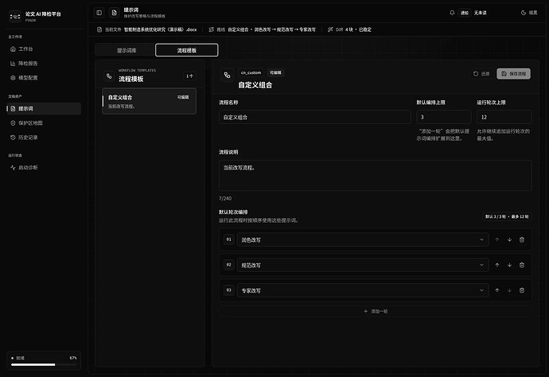549x377 pixels.
Task: Click the link icon beside the 流程模板 heading
Action: tap(109, 76)
